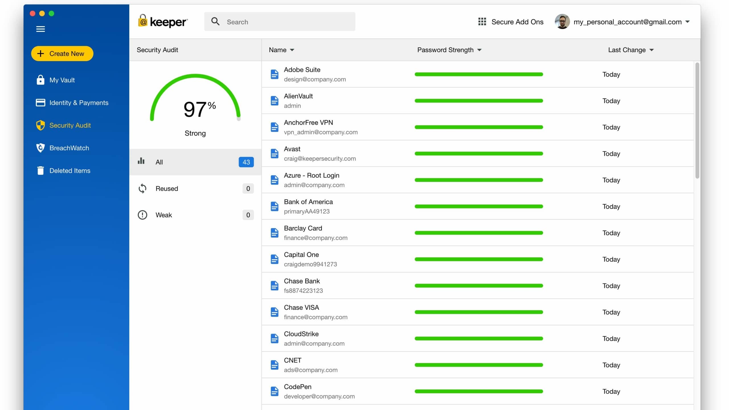Click the Chase VISA record icon
Screen dimensions: 729x410
pos(274,312)
